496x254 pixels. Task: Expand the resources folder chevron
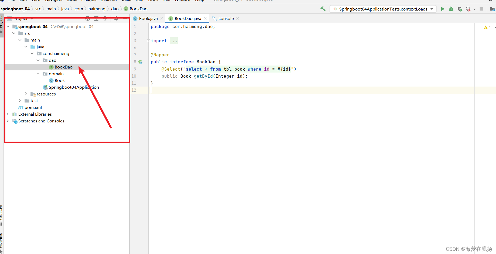pos(26,94)
